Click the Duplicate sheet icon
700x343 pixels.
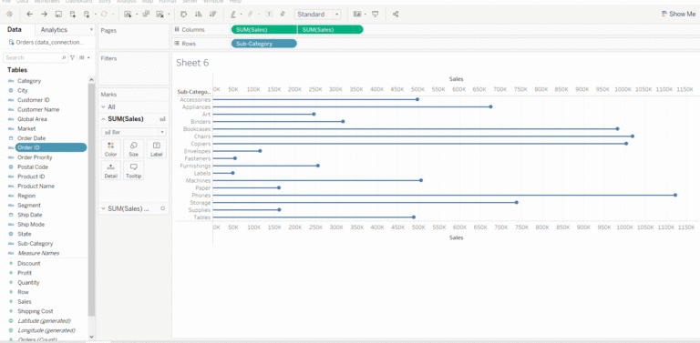tap(146, 15)
